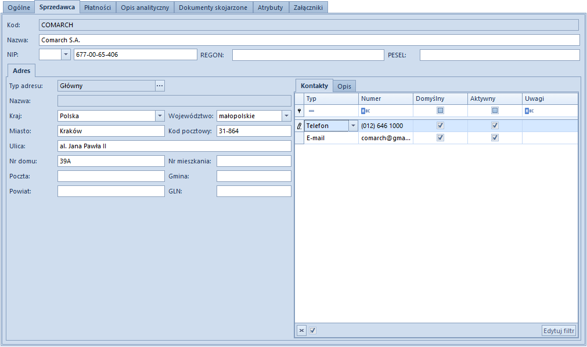This screenshot has width=587, height=347.
Task: Click the Ulica input field
Action: pyautogui.click(x=174, y=146)
